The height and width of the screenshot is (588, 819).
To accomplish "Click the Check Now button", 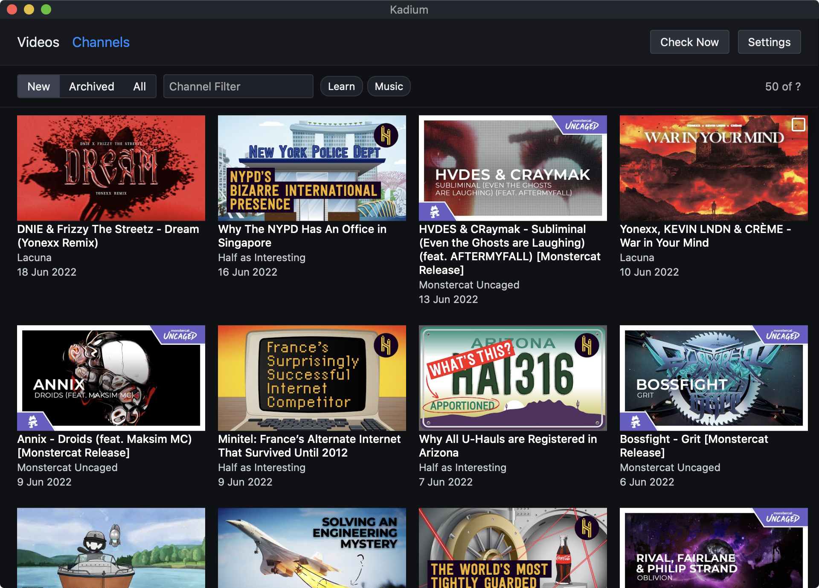I will coord(689,42).
